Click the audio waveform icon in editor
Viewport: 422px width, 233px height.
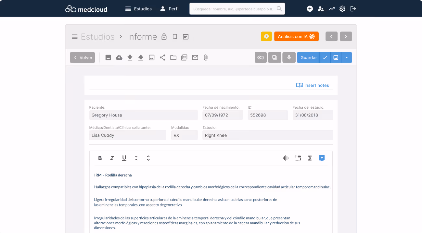point(286,158)
